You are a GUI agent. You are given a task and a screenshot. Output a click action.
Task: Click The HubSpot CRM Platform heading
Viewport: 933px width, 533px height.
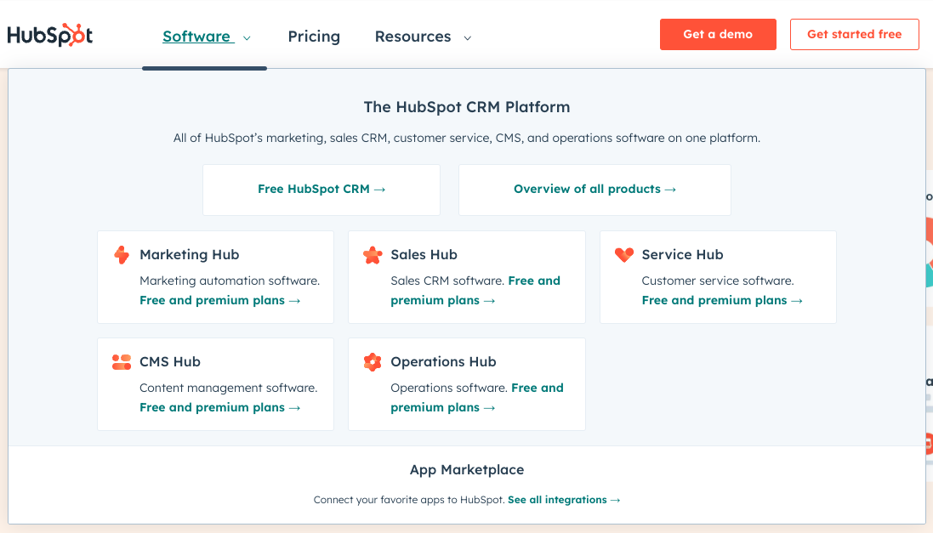tap(466, 107)
